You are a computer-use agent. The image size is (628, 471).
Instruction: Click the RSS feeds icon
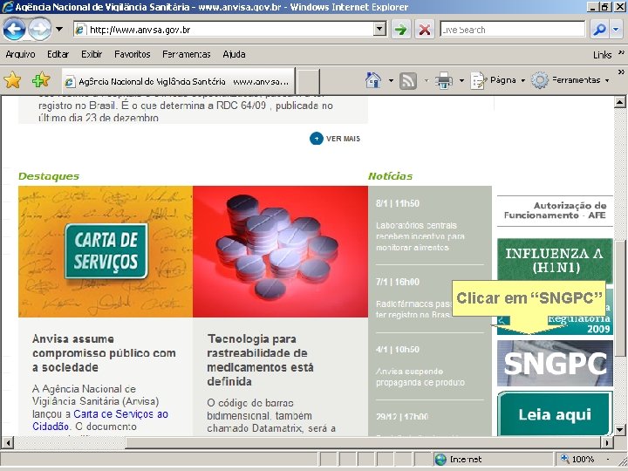pyautogui.click(x=408, y=80)
